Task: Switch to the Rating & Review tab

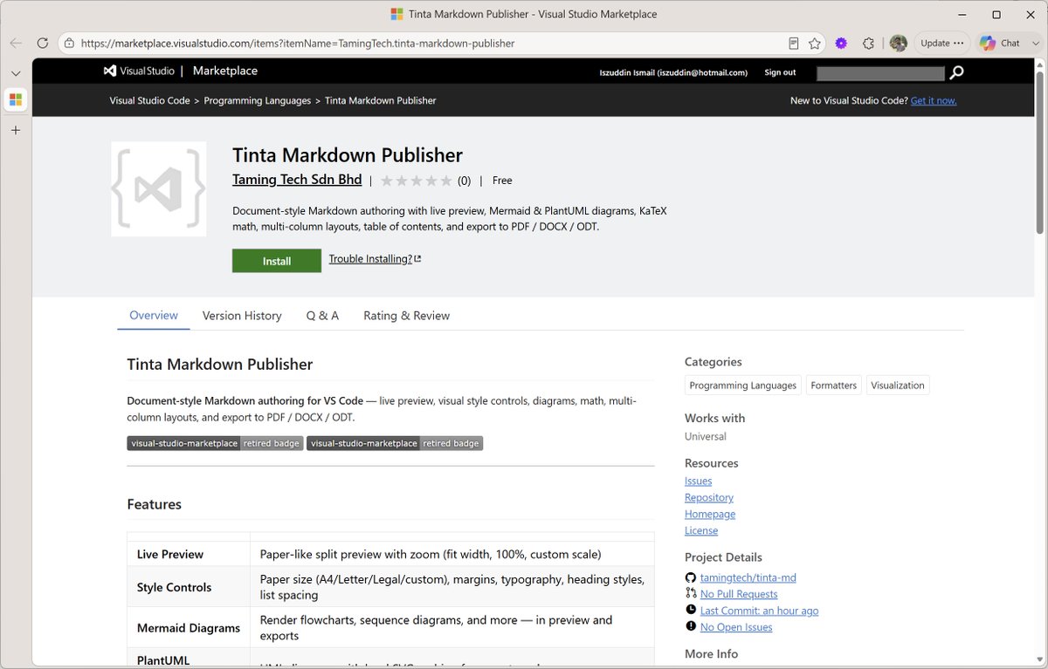Action: pos(406,316)
